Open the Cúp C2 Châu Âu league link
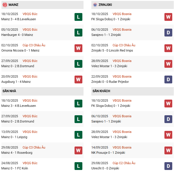Screen dimensions: 174x172 [x=124, y=163]
